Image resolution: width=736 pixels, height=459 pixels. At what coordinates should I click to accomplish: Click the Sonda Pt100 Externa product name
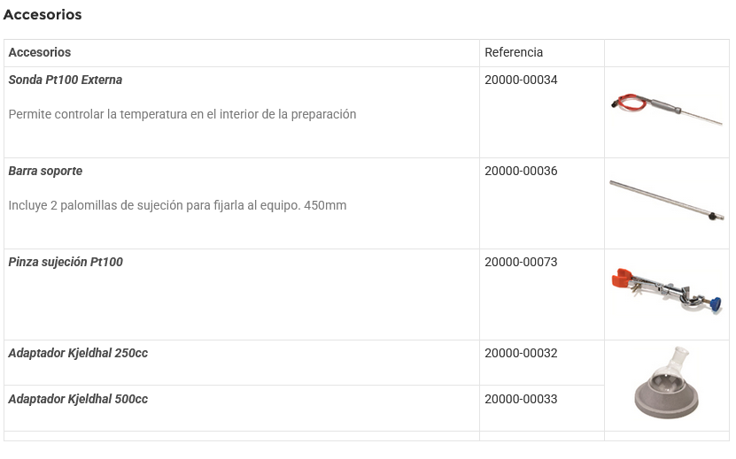(x=66, y=80)
